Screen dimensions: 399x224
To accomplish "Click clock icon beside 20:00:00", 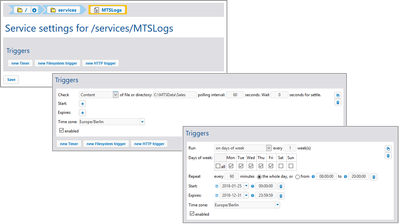I will [346, 176].
